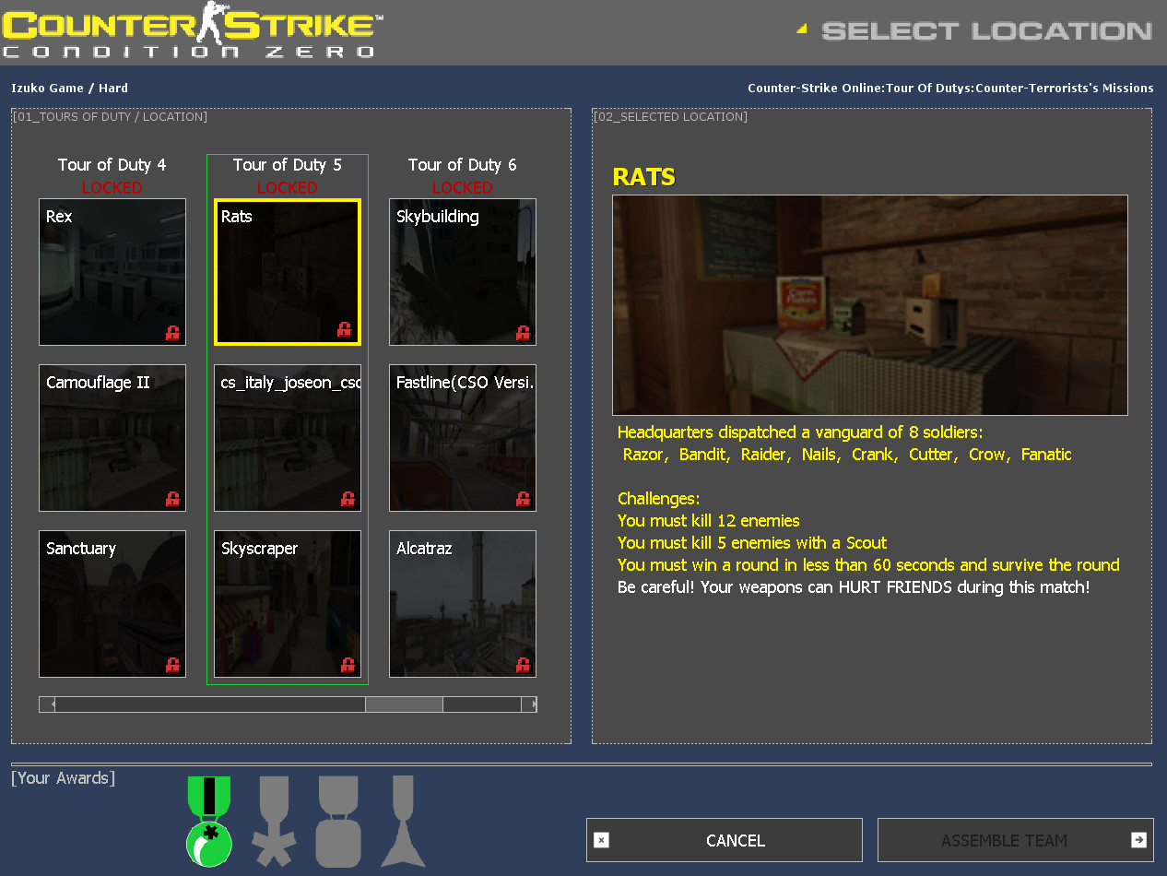
Task: Click the Rats preview image in selected location panel
Action: pyautogui.click(x=869, y=304)
